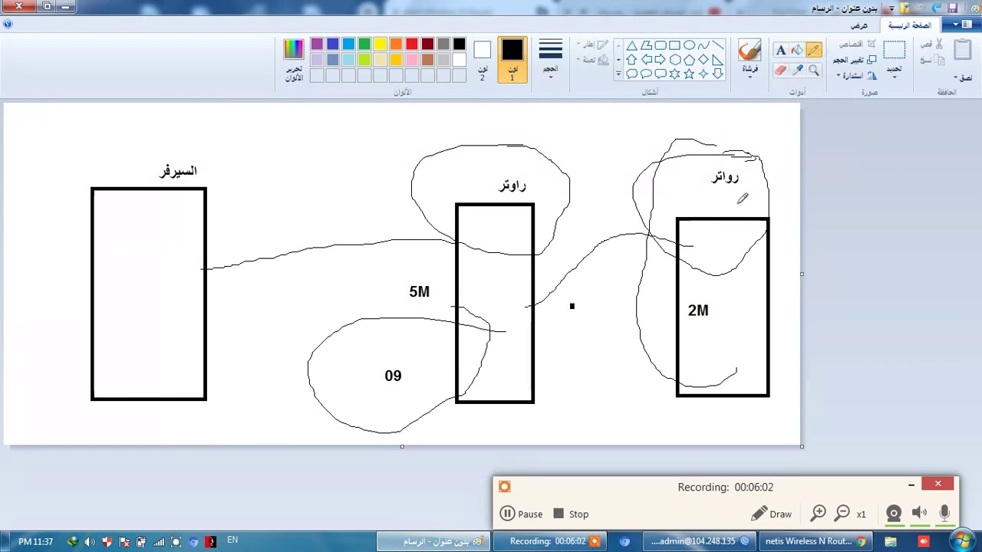Open Edit colors (تحرير الألوان)
Screen dimensions: 982x552
point(294,61)
